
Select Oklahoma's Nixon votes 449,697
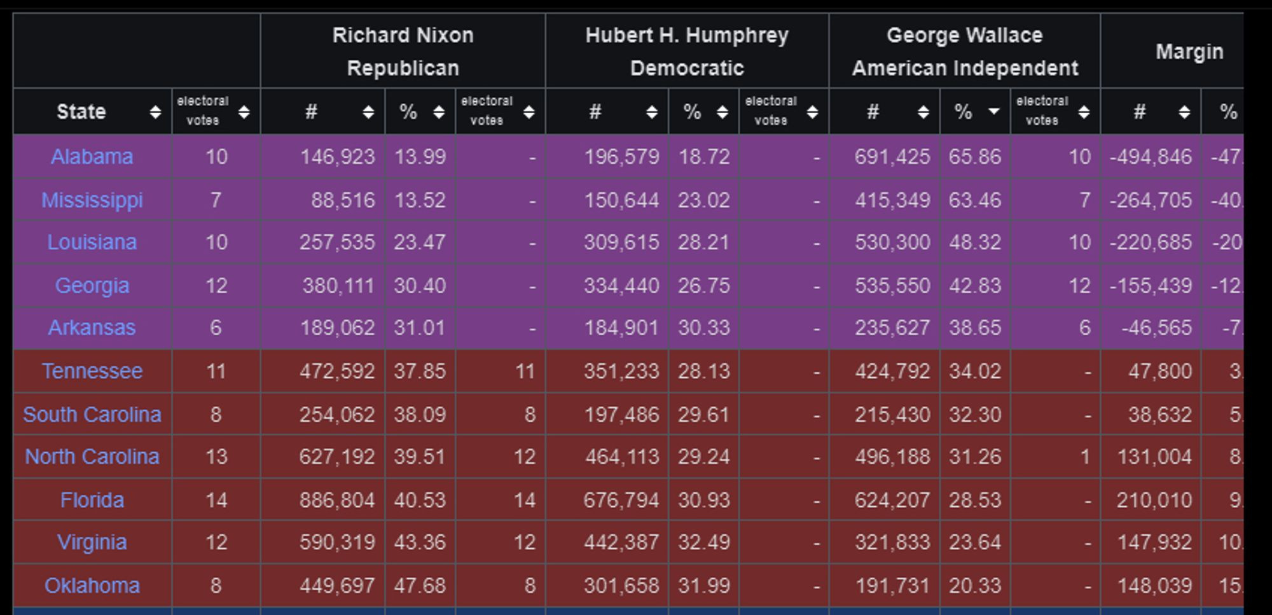click(337, 585)
